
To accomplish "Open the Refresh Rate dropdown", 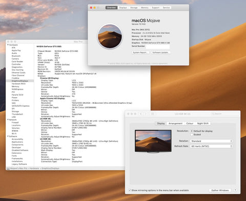I will point(211,147).
